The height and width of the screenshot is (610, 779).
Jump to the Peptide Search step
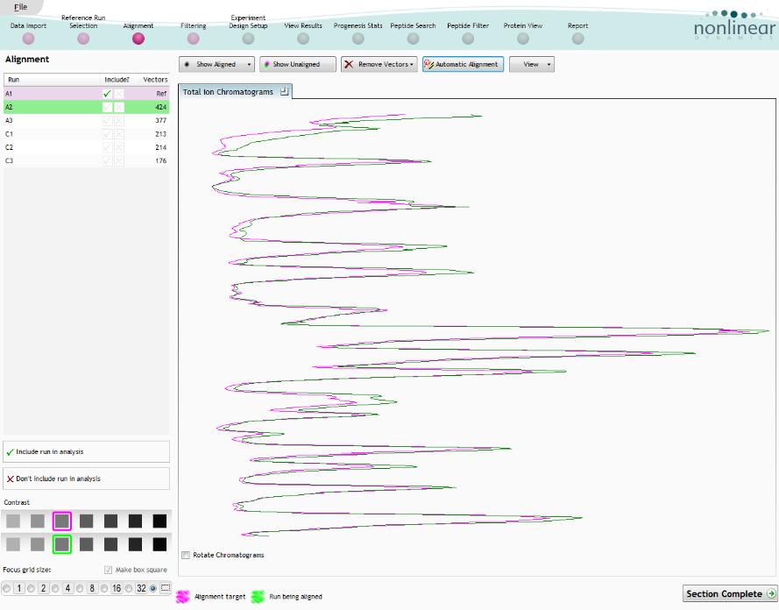(x=413, y=39)
